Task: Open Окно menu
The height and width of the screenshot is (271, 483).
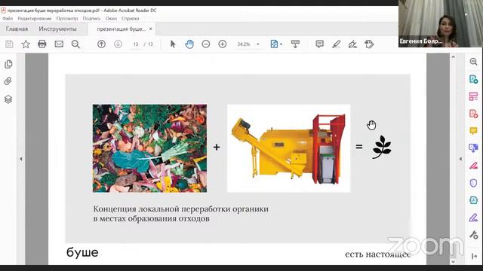Action: click(x=111, y=18)
